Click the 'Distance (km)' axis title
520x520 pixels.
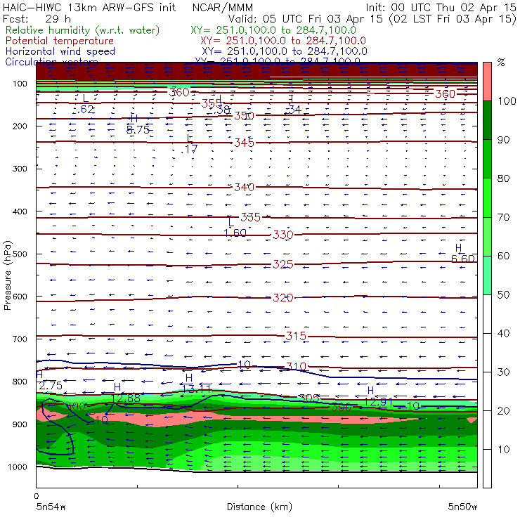click(259, 507)
